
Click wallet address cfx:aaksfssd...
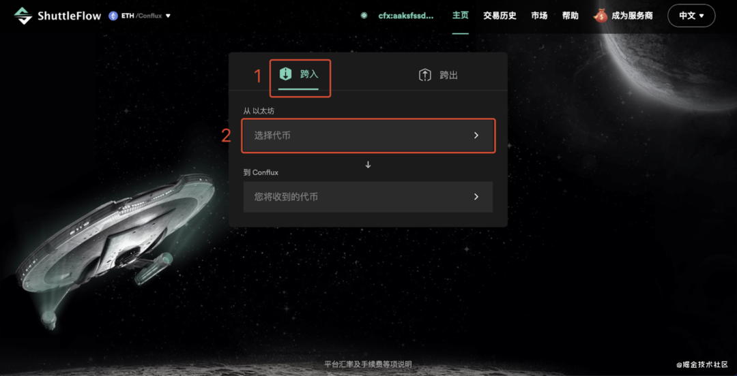point(405,16)
